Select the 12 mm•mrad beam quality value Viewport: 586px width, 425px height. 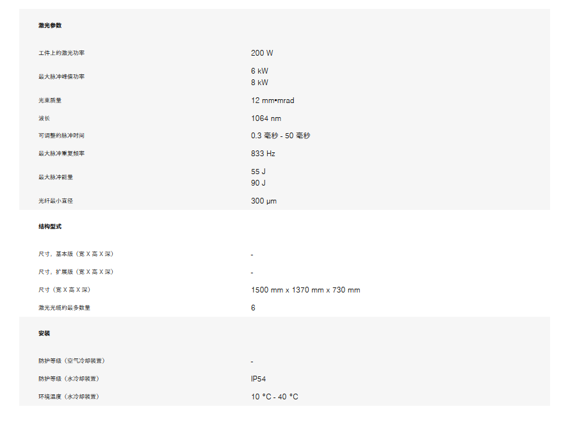pos(272,100)
